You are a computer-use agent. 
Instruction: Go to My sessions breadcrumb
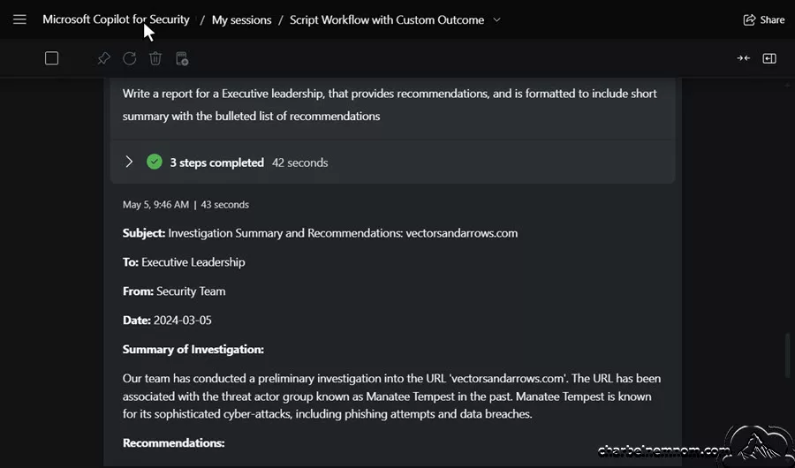click(241, 20)
